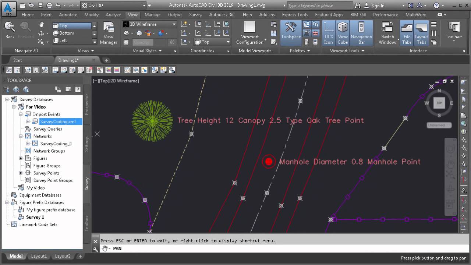
Task: Switch to the Start file tab
Action: 18,60
